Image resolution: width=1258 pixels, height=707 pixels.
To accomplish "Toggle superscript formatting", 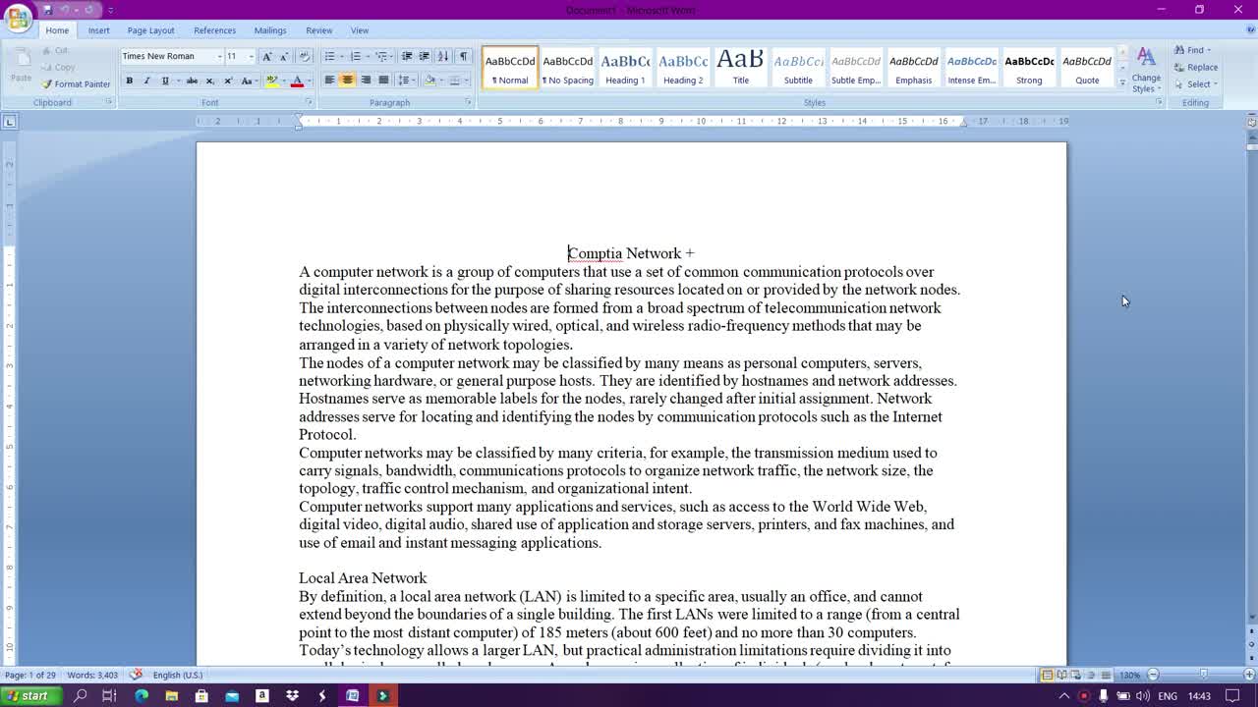I will pyautogui.click(x=228, y=81).
